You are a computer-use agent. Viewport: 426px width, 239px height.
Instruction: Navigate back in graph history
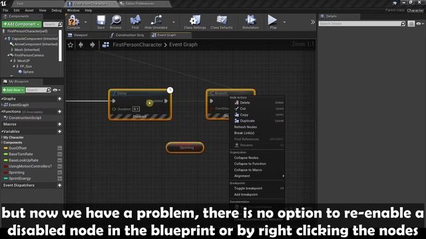coord(81,44)
